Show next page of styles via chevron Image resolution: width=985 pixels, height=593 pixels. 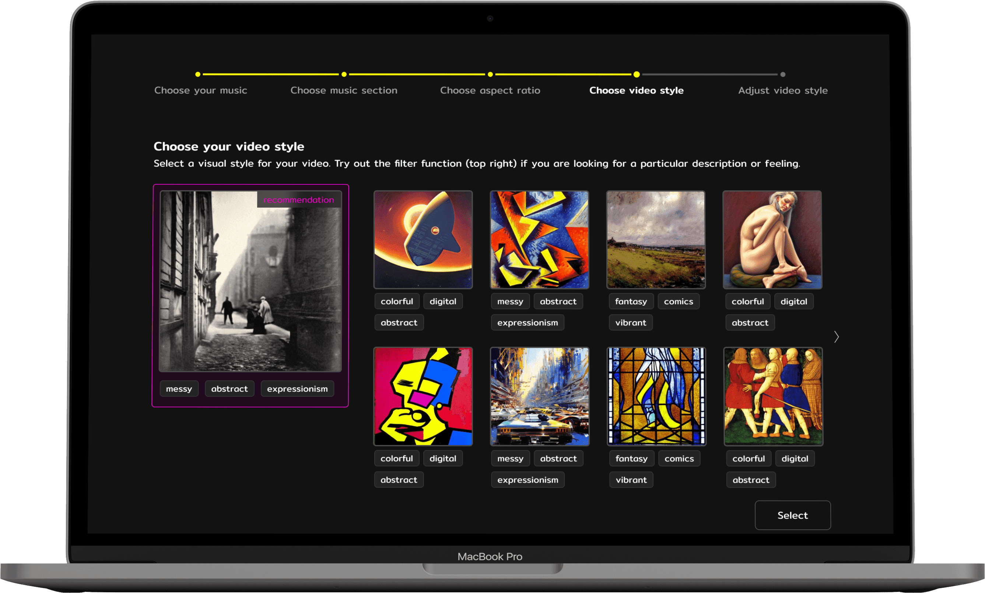836,337
